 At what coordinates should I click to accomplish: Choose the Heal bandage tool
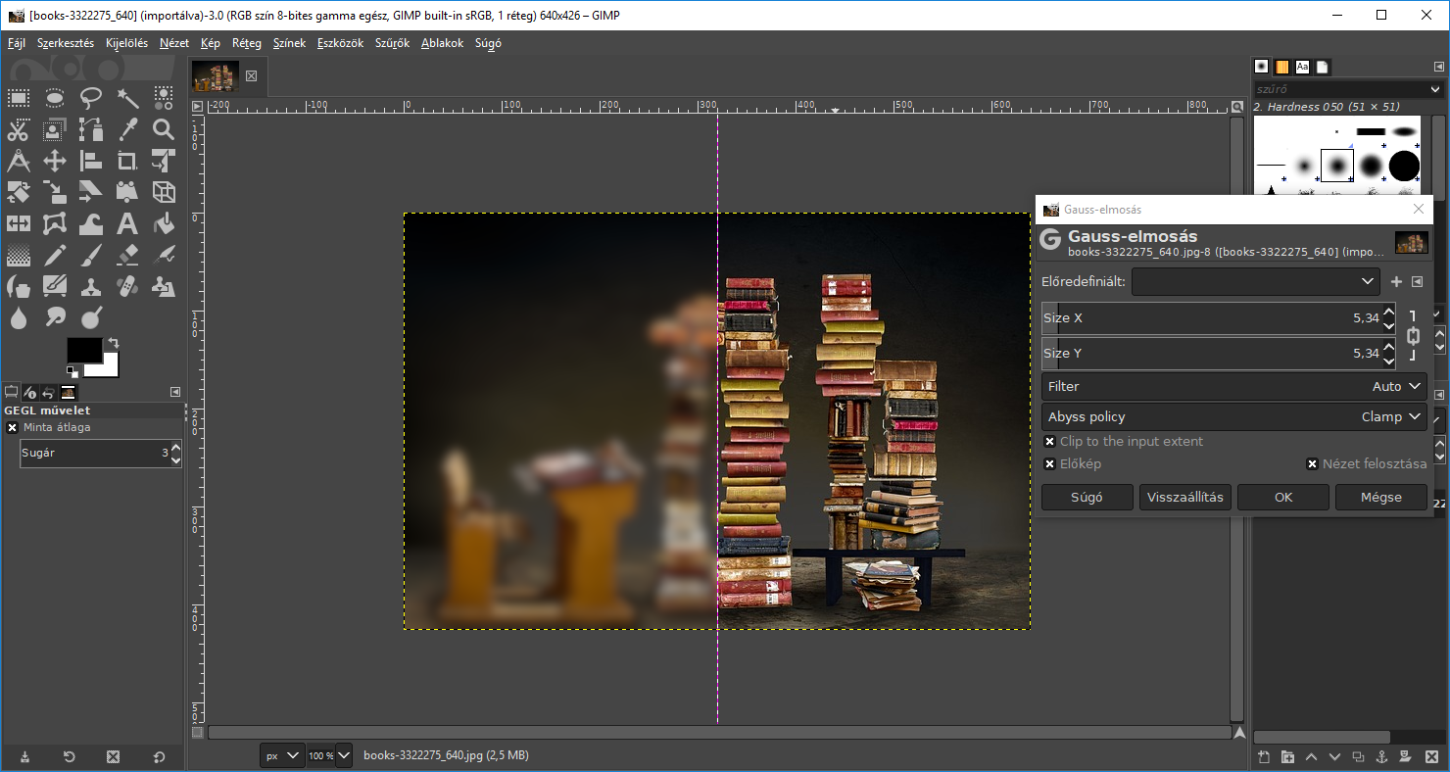[127, 287]
